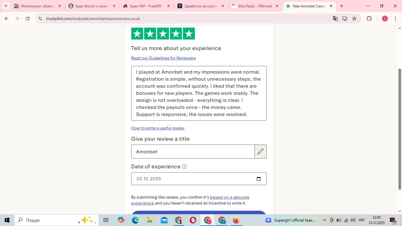Select the fifth rating star
Viewport: 402px width, 226px height.
click(189, 34)
